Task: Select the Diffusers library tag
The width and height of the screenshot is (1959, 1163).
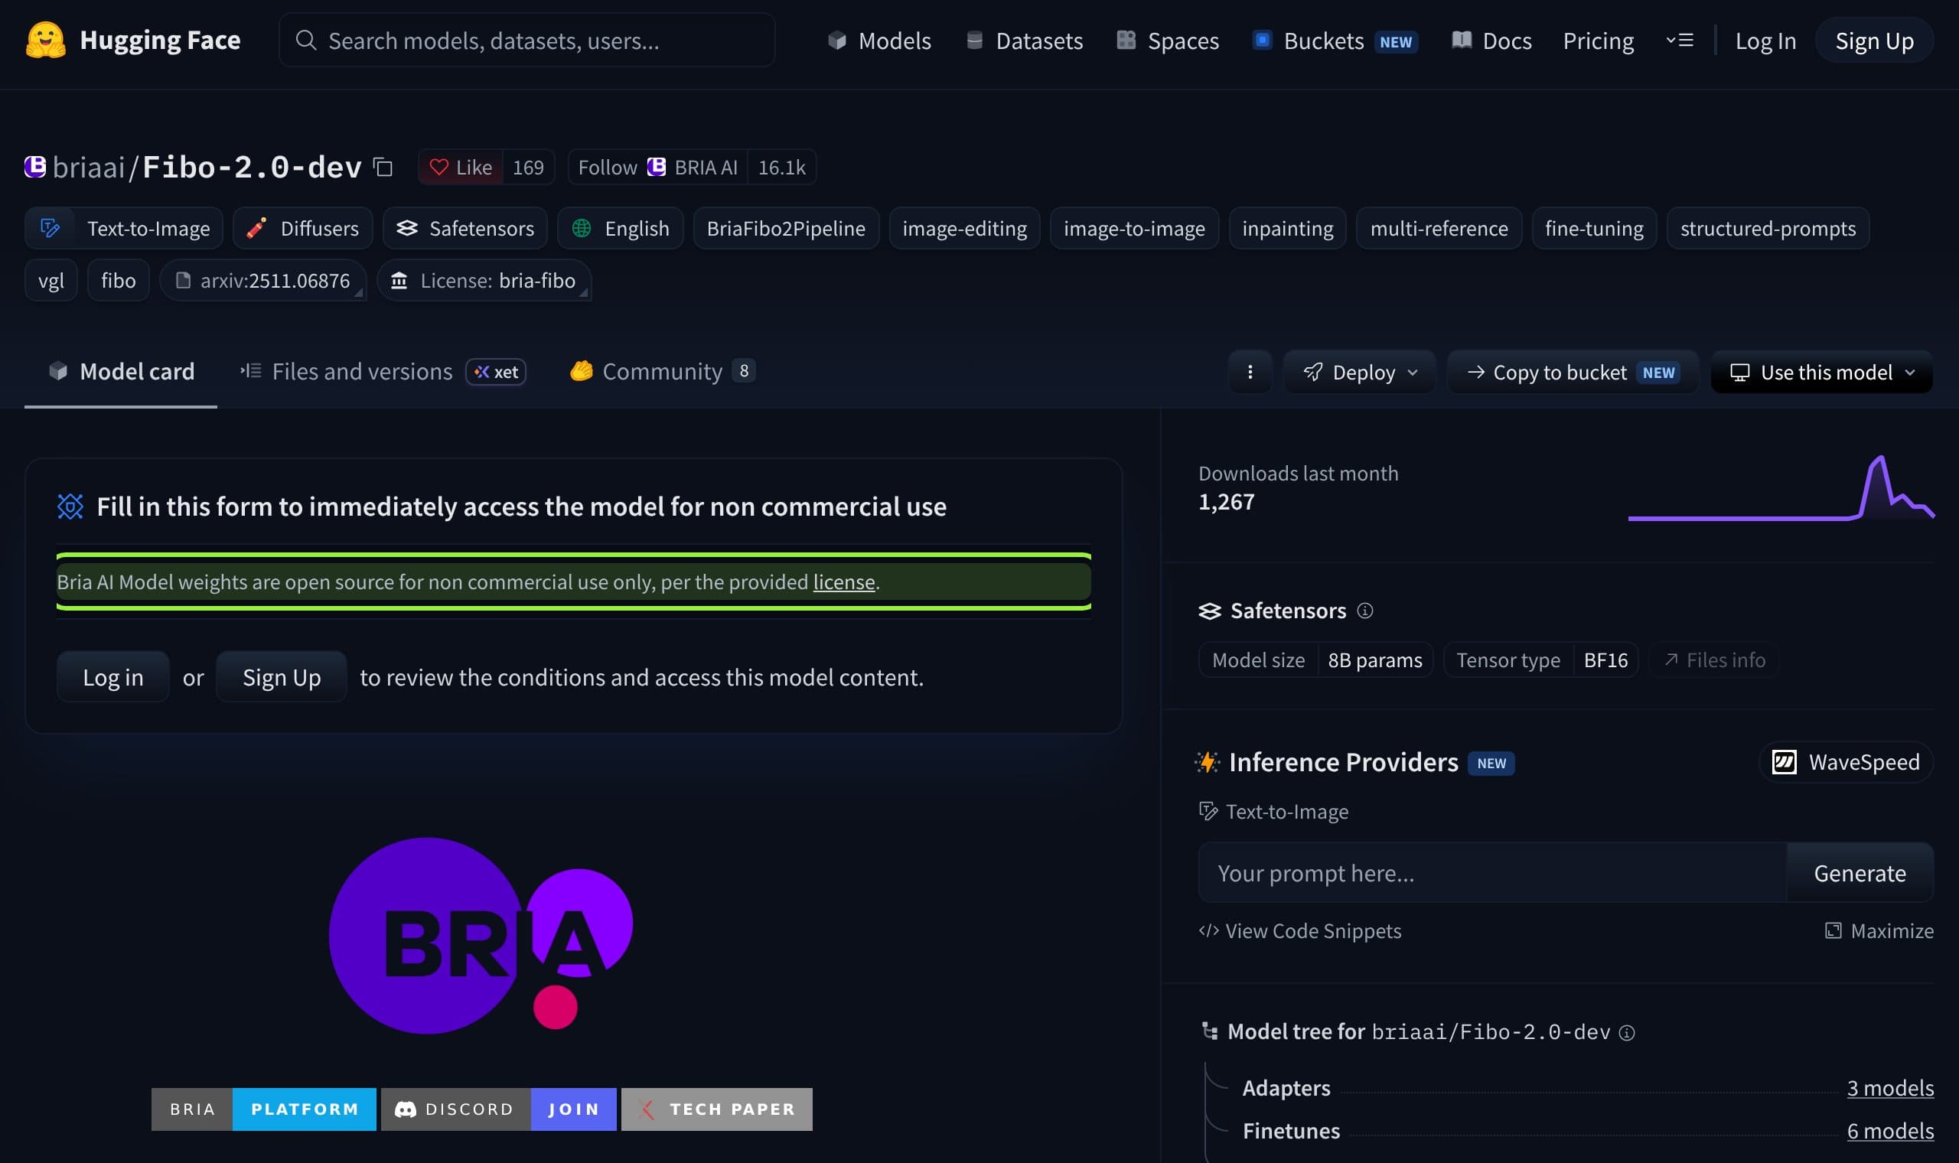Action: click(302, 228)
